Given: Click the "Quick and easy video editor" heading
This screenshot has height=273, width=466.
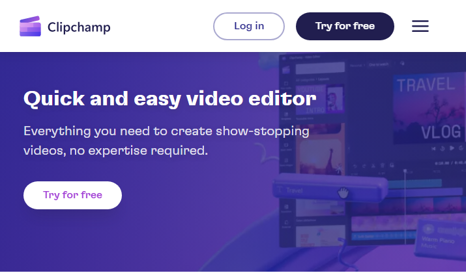Looking at the screenshot, I should coord(169,99).
